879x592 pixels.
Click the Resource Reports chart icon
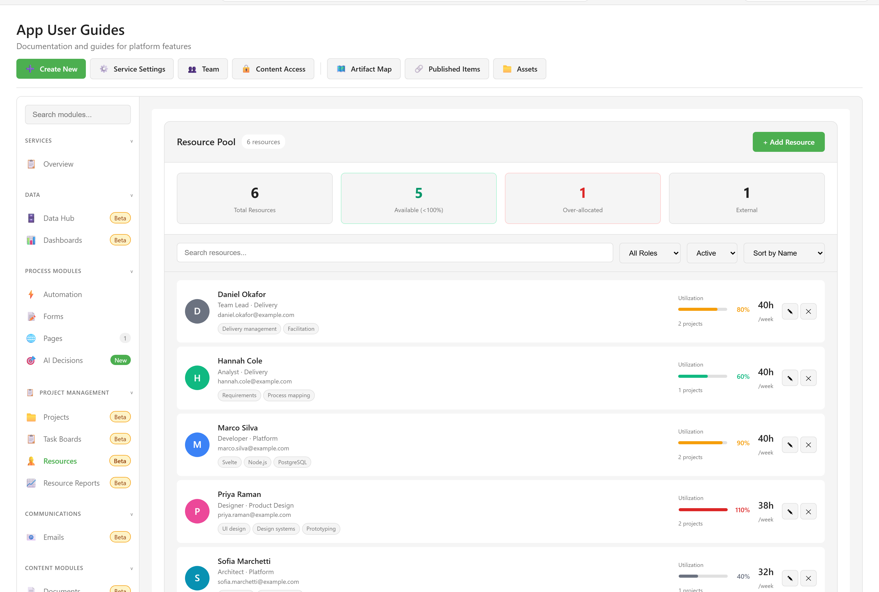click(31, 483)
